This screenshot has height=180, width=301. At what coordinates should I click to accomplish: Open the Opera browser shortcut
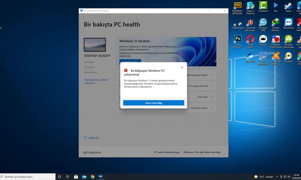250,39
